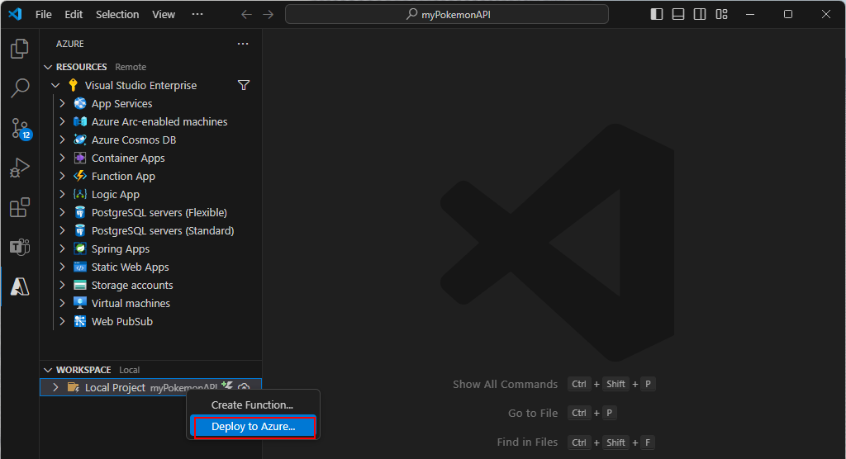
Task: Select the Spring Apps label
Action: point(121,249)
